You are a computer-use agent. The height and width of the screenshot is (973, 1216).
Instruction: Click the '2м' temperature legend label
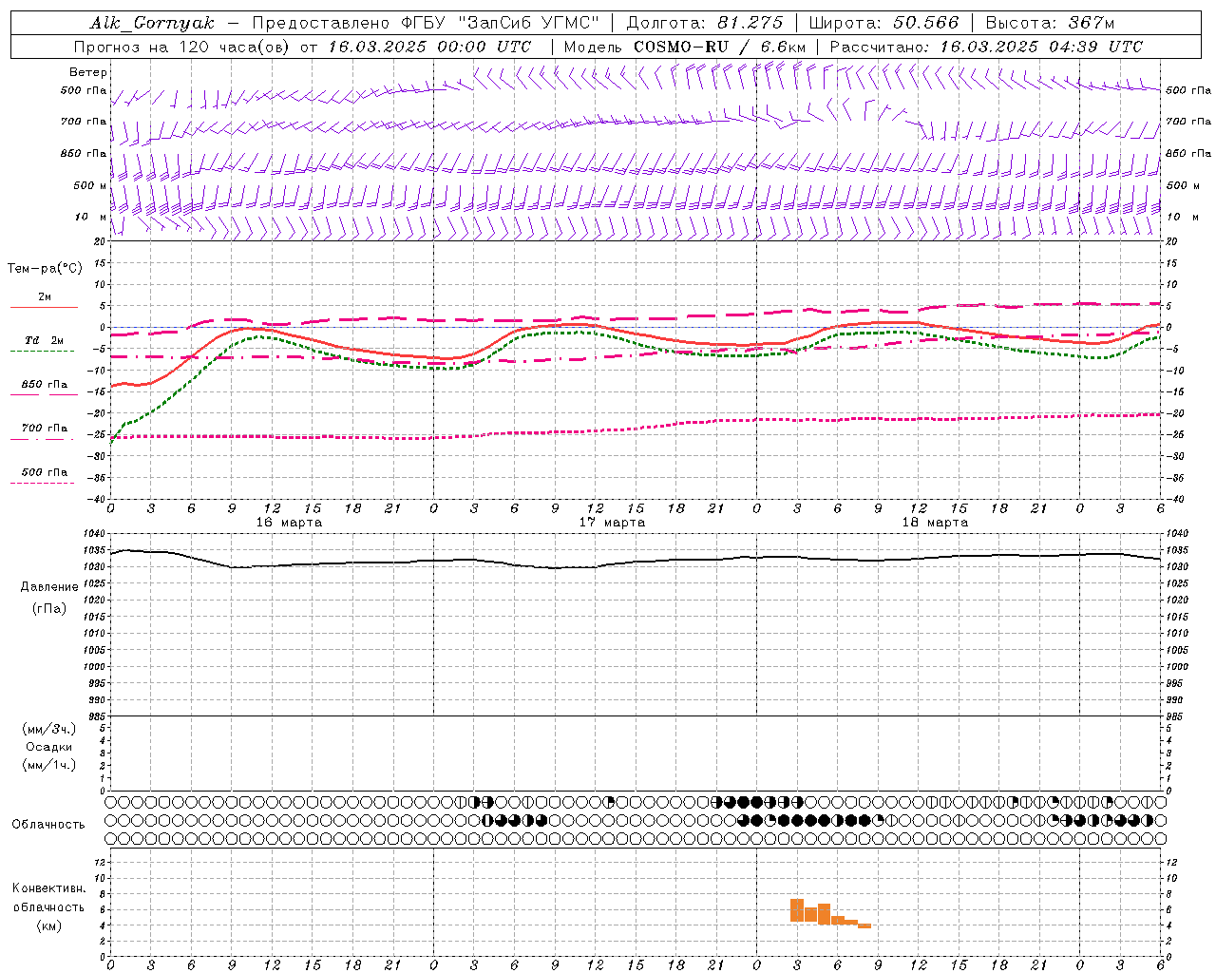point(45,297)
